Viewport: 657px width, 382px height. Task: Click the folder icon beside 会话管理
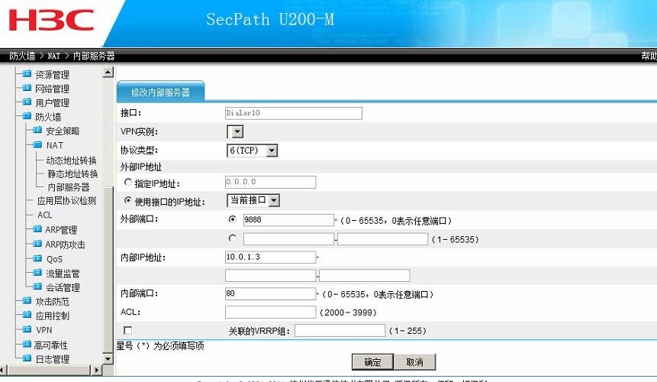click(x=37, y=286)
